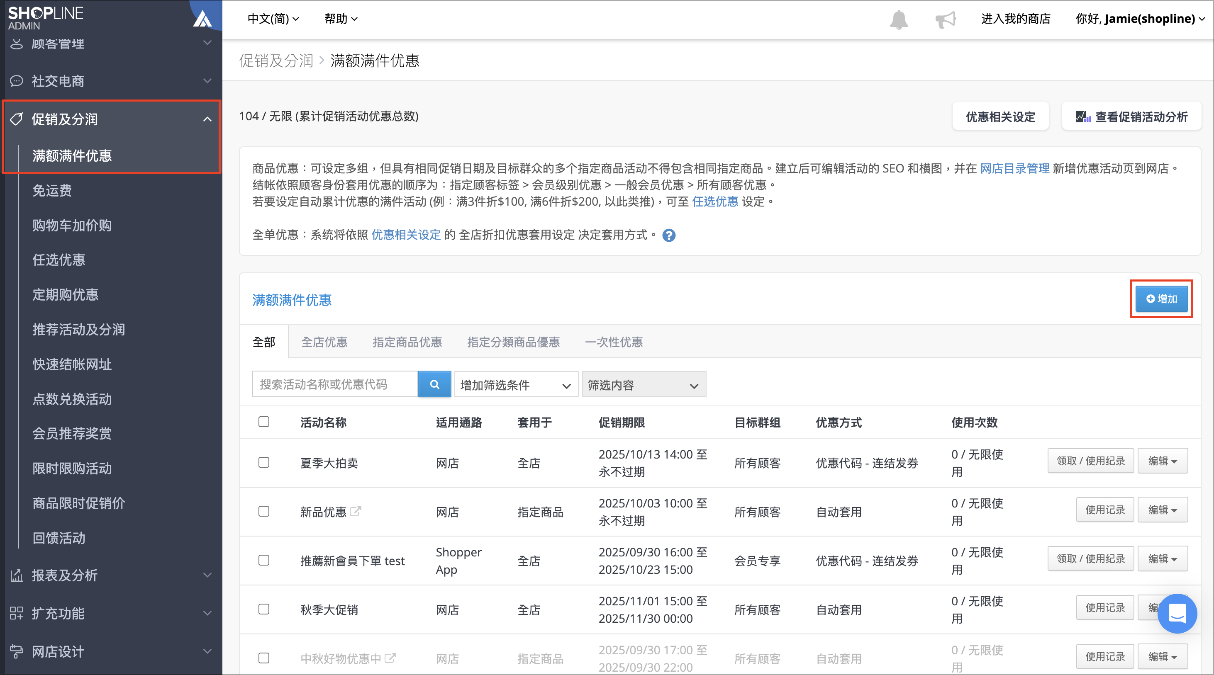1214x675 pixels.
Task: Check the 新品优惠 row checkbox
Action: pos(264,512)
